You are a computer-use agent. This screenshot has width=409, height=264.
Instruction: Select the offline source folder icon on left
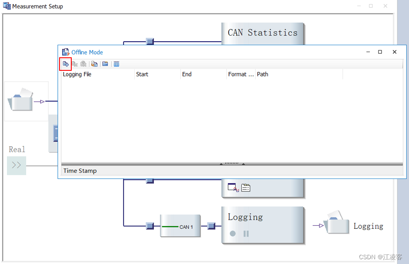[20, 99]
